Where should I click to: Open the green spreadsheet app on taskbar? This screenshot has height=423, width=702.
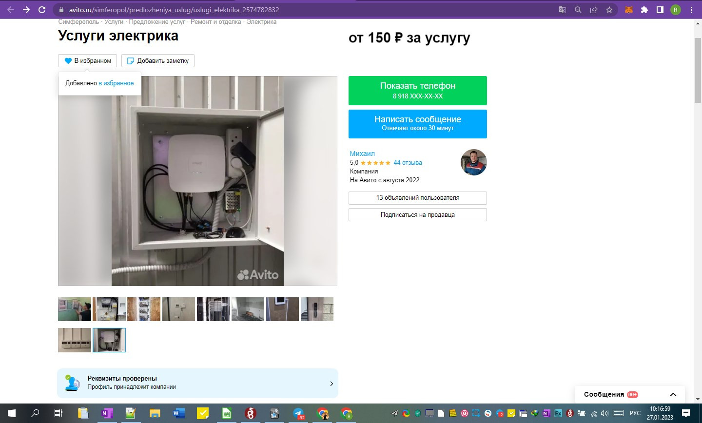[x=227, y=413]
